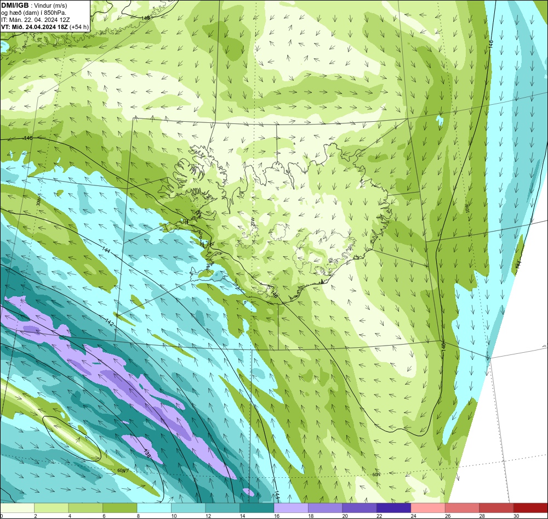Pick the 16–18 m/s light lavender legend swatch
This screenshot has width=548, height=519.
point(291,508)
